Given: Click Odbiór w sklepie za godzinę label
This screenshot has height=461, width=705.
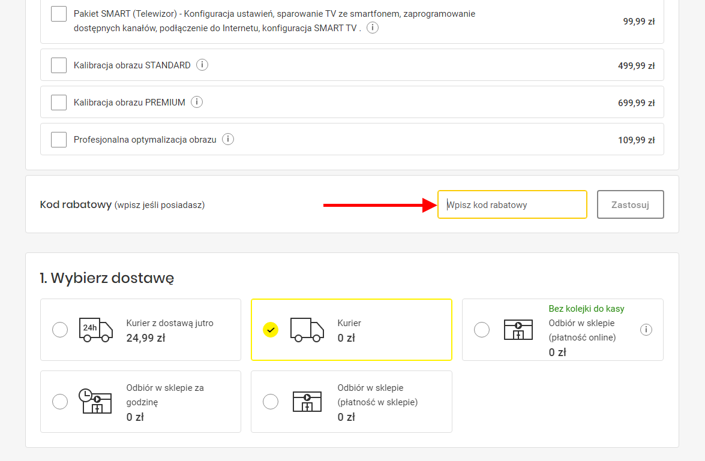Looking at the screenshot, I should (x=165, y=395).
